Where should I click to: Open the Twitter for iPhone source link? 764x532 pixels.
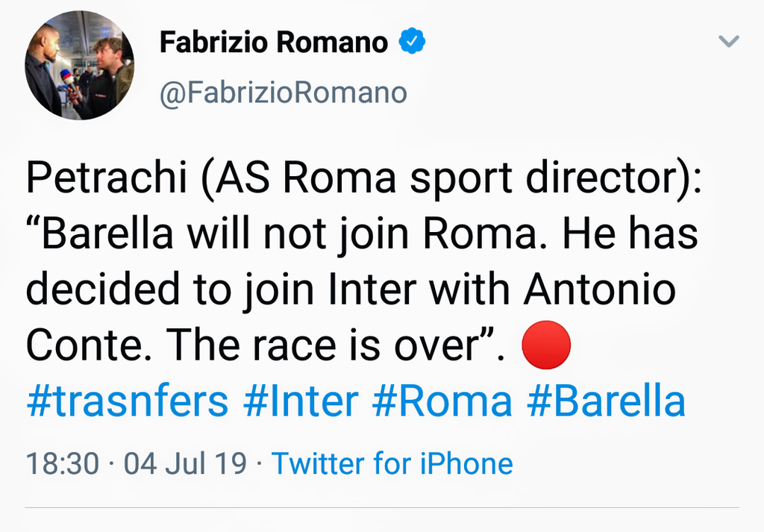pyautogui.click(x=392, y=463)
